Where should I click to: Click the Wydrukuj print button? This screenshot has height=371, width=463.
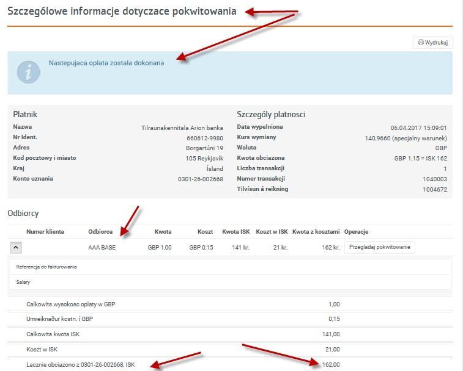(x=433, y=43)
